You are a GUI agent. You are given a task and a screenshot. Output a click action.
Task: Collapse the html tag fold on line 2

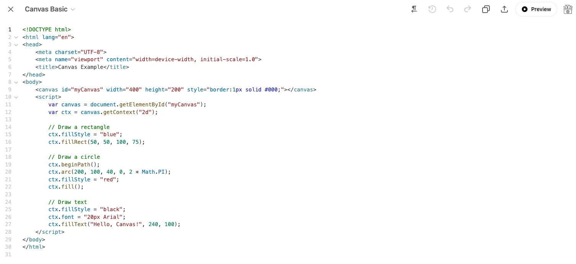pos(16,37)
